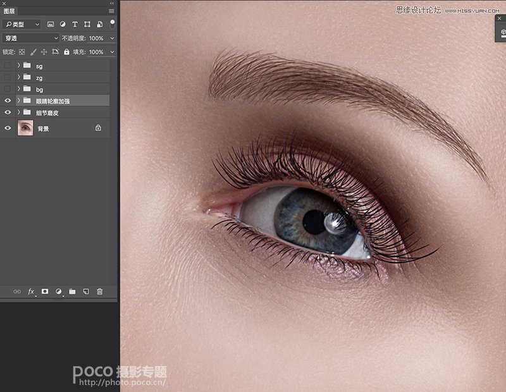
Task: Select the 背景 layer thumbnail
Action: 26,128
